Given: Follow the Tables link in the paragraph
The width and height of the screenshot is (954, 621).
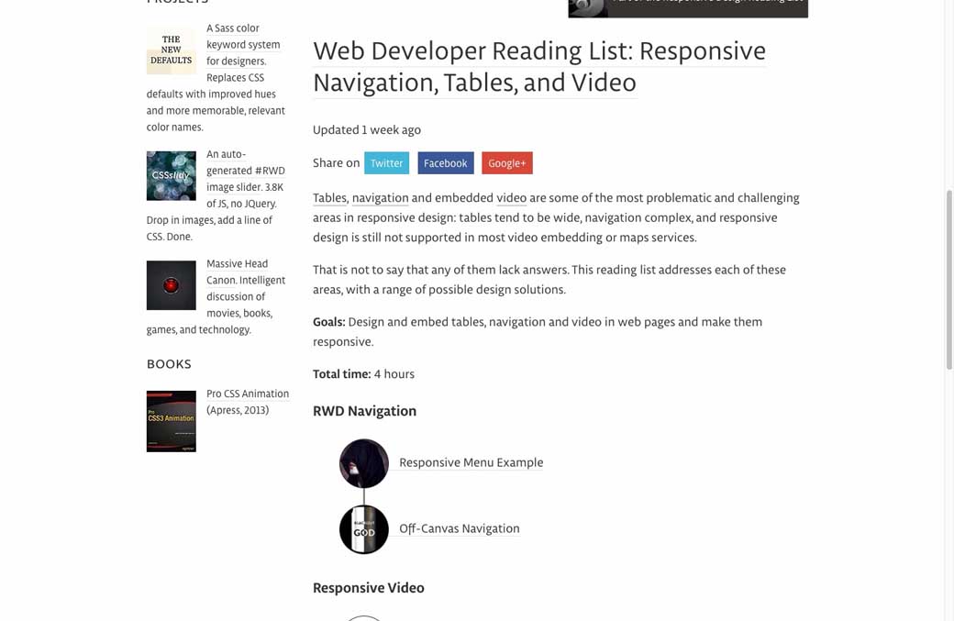Looking at the screenshot, I should click(329, 198).
